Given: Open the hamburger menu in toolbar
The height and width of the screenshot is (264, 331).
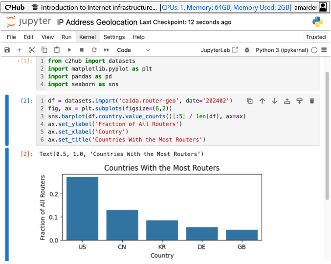Looking at the screenshot, I should [x=324, y=50].
